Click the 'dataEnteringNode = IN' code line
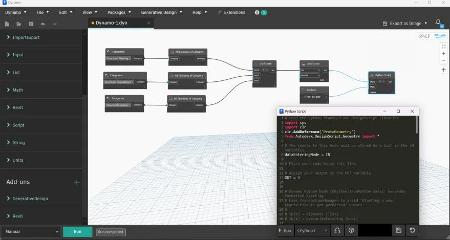The image size is (450, 240). 307,155
